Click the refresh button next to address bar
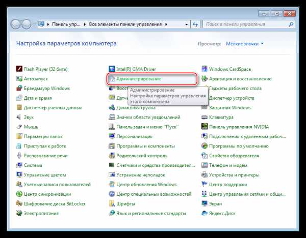 pyautogui.click(x=195, y=24)
